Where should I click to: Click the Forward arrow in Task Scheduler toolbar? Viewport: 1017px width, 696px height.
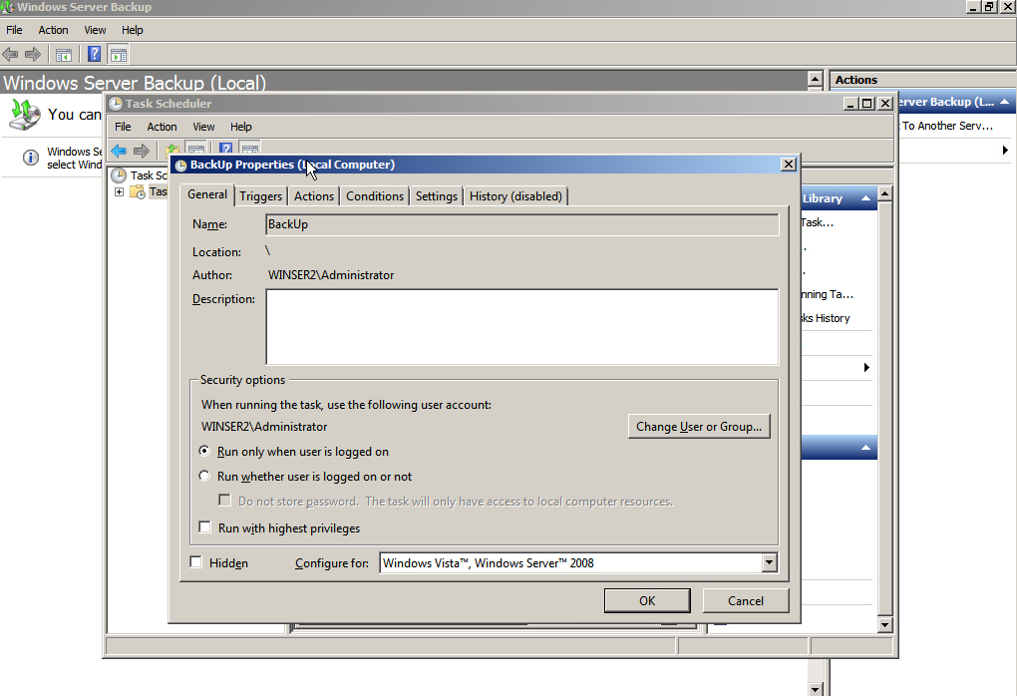[x=142, y=152]
